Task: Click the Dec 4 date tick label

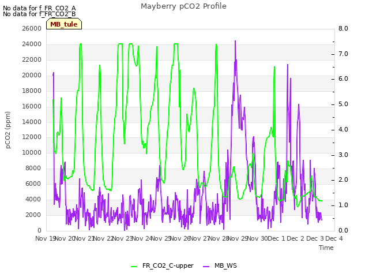Action: [x=334, y=238]
